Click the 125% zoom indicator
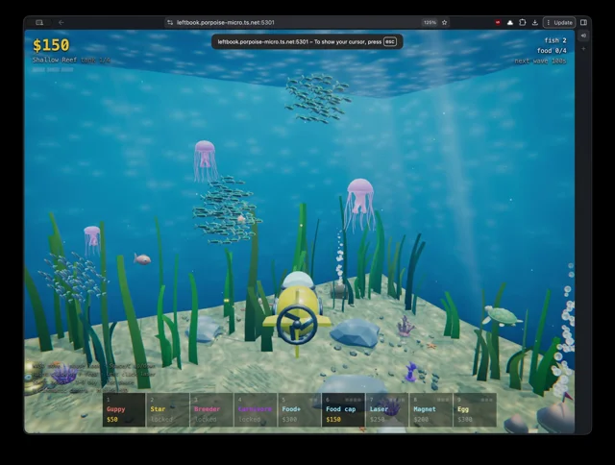 pyautogui.click(x=430, y=23)
